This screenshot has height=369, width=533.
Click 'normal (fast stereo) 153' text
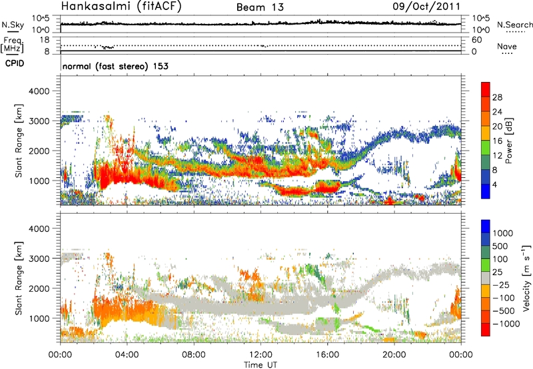point(115,66)
